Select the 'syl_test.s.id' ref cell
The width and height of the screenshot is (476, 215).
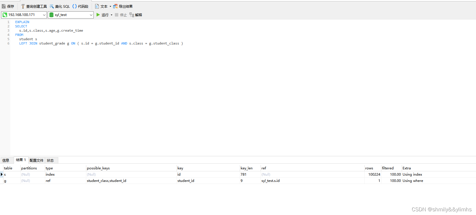point(312,181)
